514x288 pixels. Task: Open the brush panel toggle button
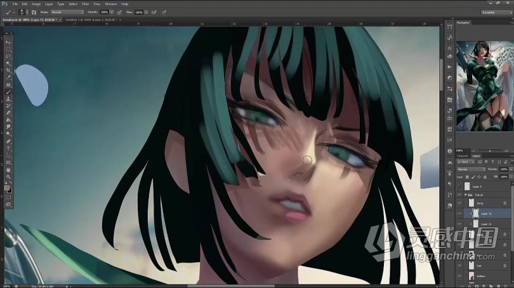34,12
